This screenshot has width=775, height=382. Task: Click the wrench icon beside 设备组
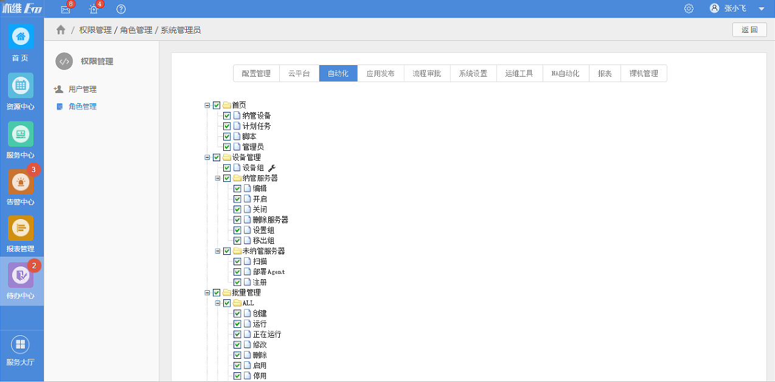click(272, 168)
